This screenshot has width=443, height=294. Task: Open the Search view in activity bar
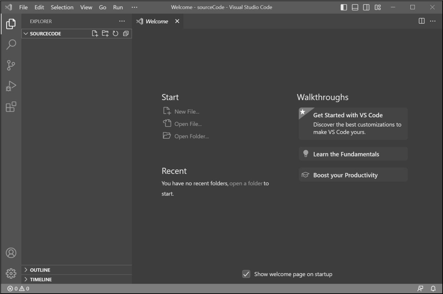11,45
